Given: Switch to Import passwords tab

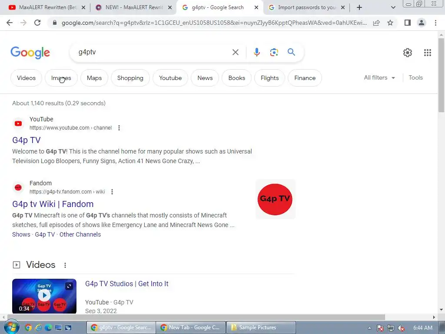Looking at the screenshot, I should click(306, 8).
